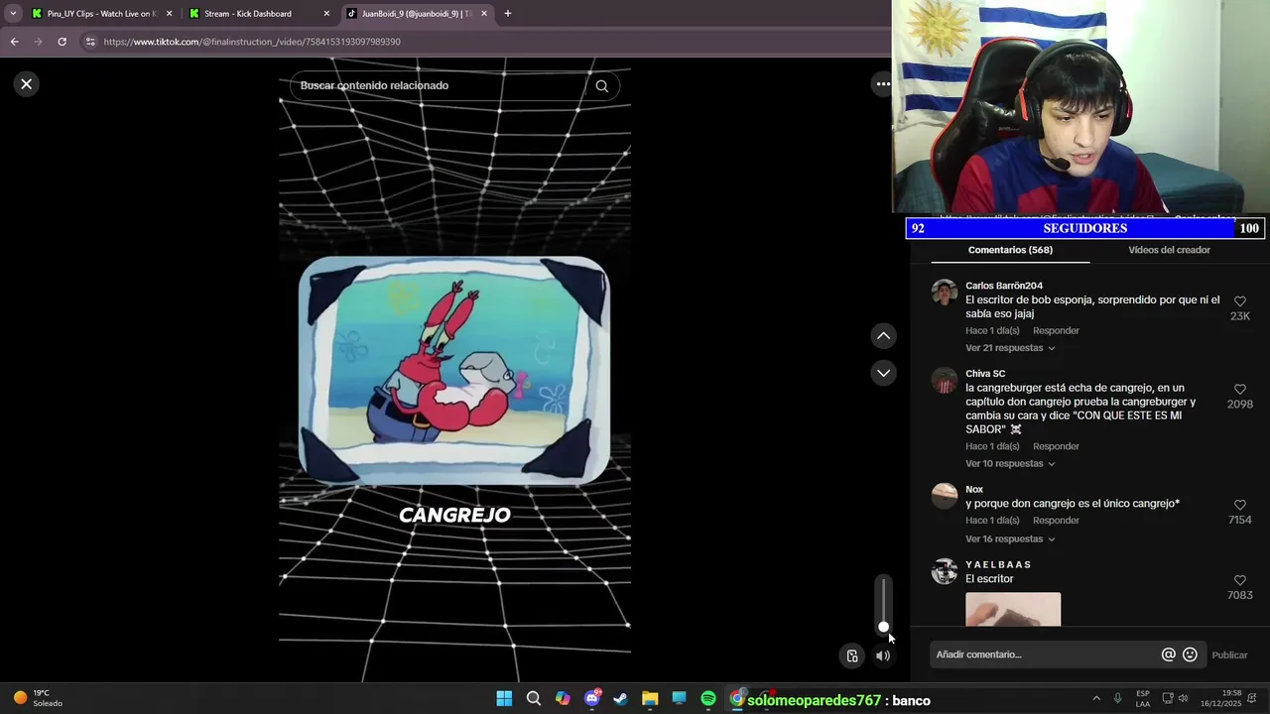This screenshot has height=714, width=1270.
Task: Expand Ver 16 respuestas
Action: point(1010,539)
